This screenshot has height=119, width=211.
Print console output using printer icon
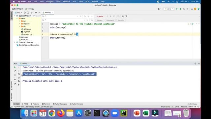(x=19, y=81)
